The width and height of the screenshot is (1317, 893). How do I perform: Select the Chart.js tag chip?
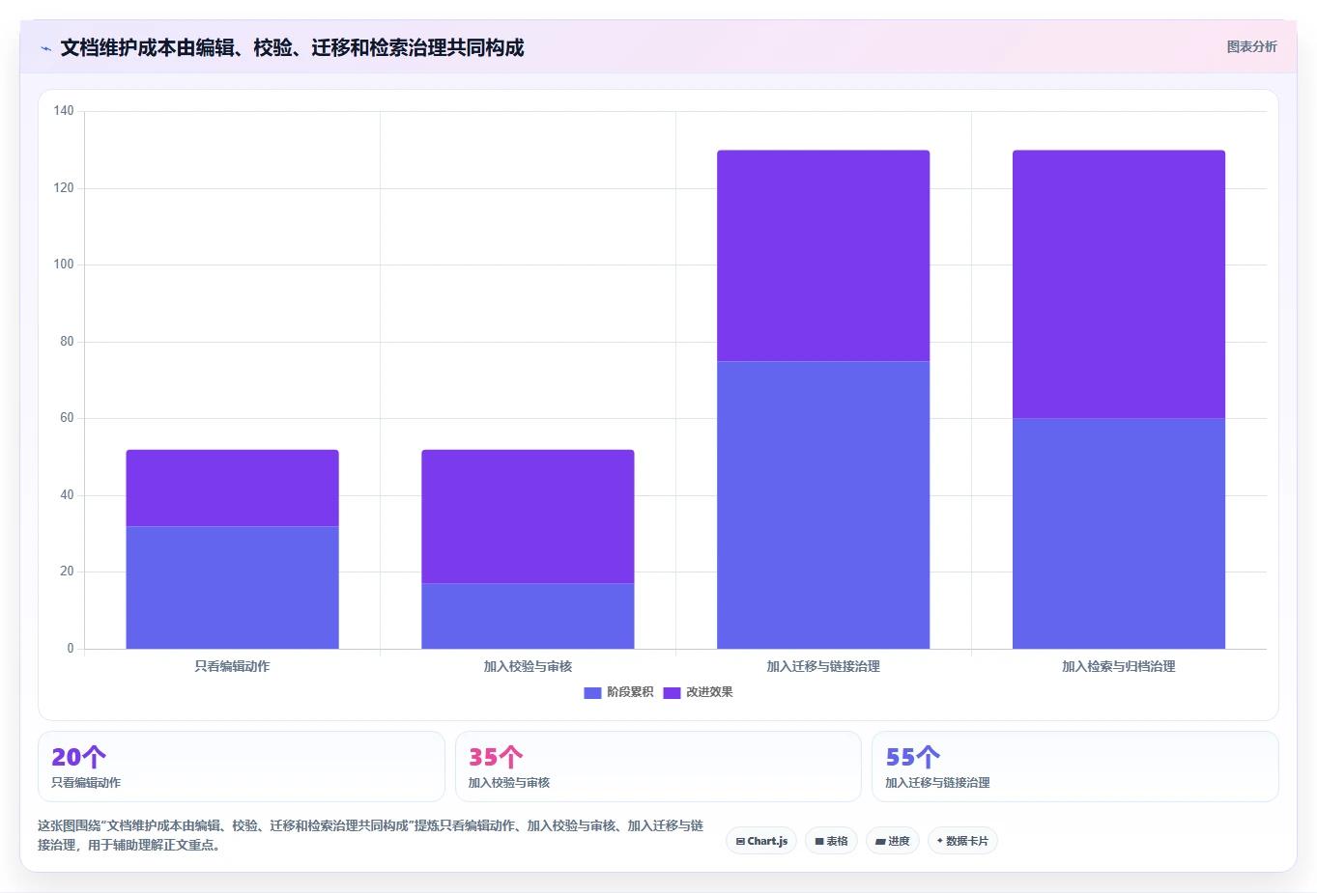pos(761,841)
